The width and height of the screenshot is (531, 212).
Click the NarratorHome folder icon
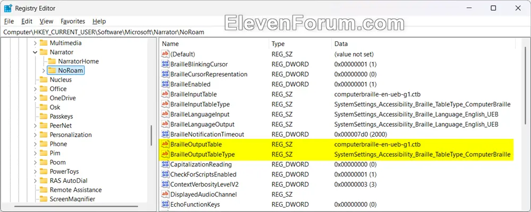[x=52, y=61]
